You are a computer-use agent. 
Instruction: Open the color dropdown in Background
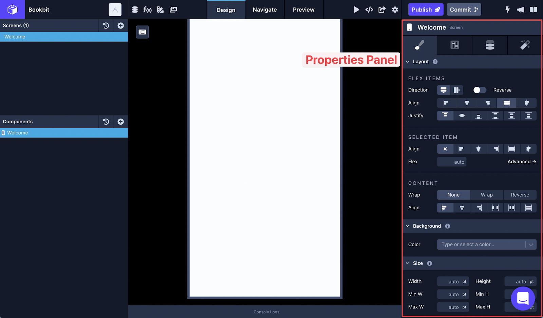531,244
